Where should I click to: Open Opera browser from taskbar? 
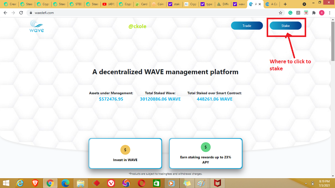(141, 183)
